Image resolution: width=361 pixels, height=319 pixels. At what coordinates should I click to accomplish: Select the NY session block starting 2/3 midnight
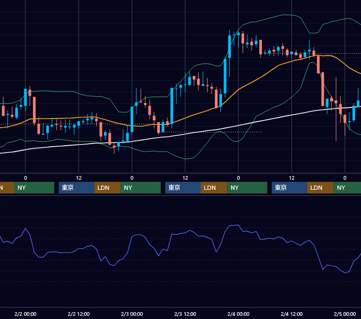(x=141, y=188)
